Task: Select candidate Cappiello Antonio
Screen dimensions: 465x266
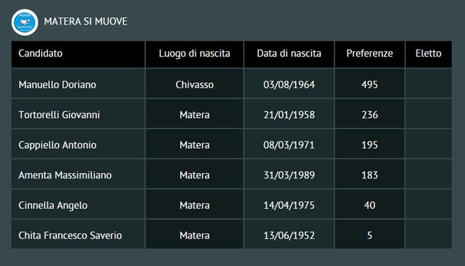Action: click(58, 145)
